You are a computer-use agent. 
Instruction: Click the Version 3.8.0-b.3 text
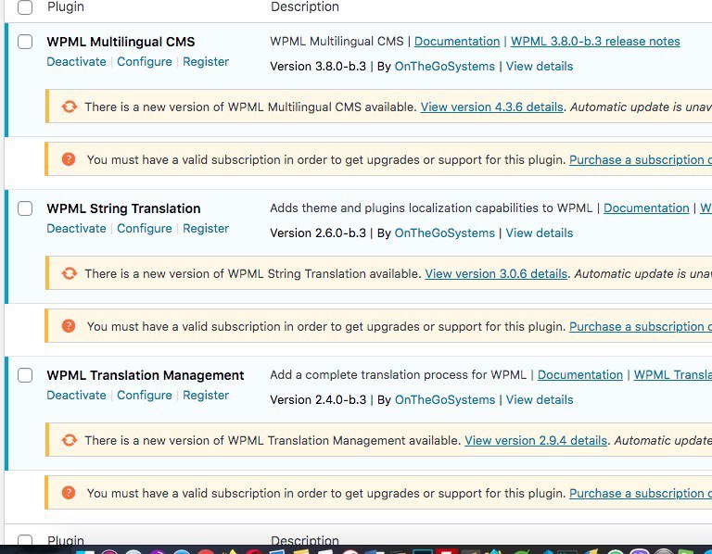tap(318, 67)
